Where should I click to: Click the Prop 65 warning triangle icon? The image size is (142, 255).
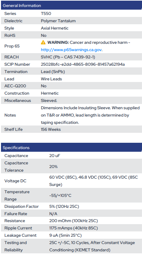43,42
